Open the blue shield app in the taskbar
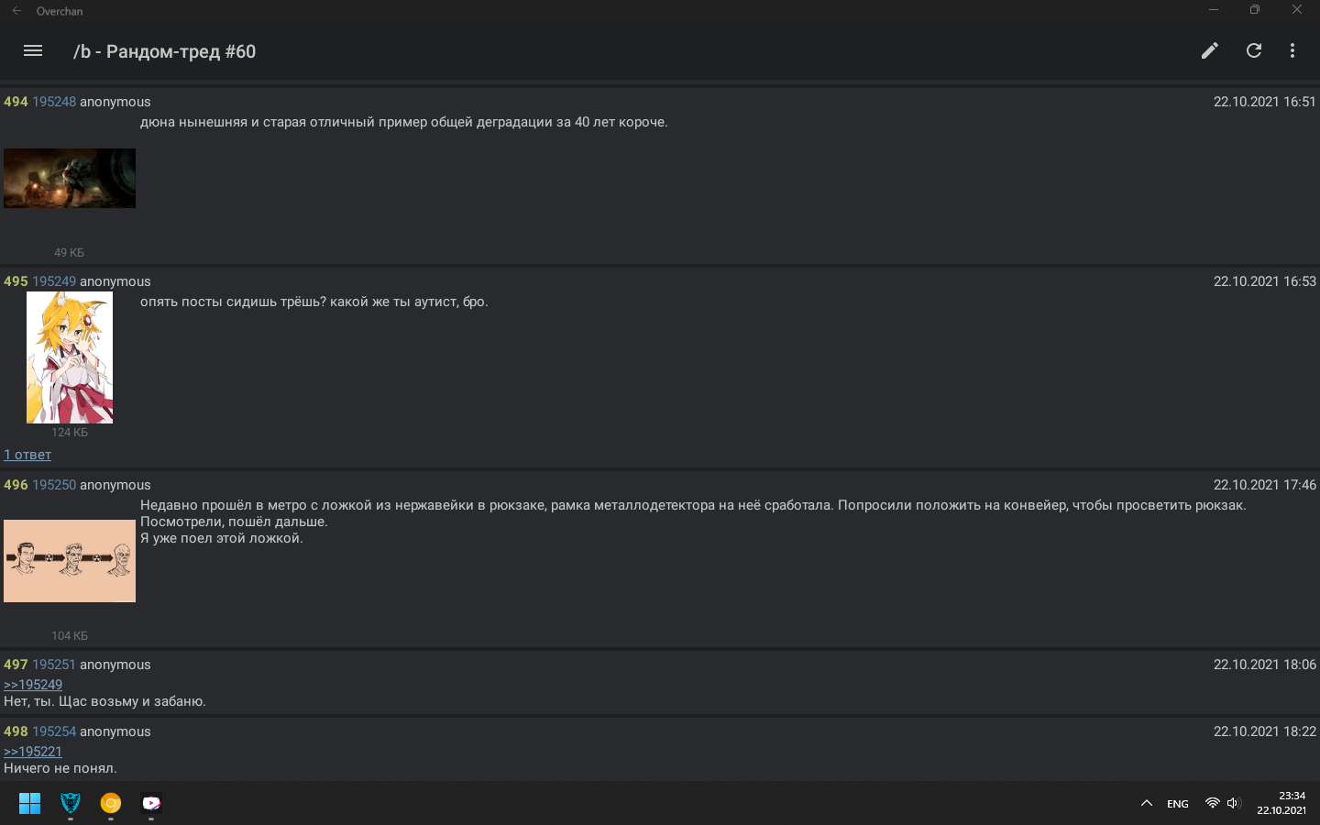1320x825 pixels. 71,804
